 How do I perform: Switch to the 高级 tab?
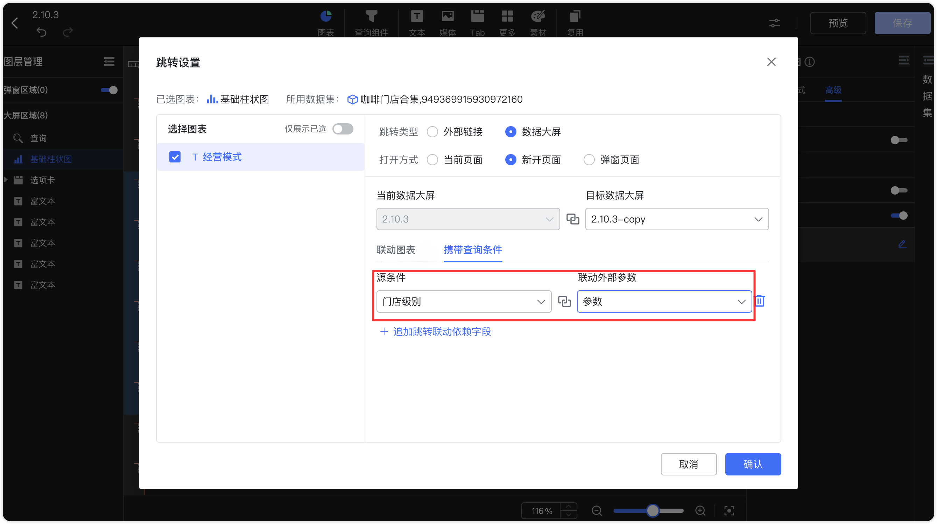pyautogui.click(x=833, y=90)
